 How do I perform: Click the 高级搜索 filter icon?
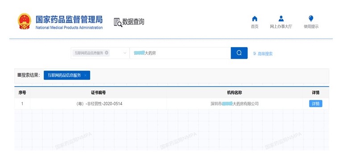click(255, 54)
